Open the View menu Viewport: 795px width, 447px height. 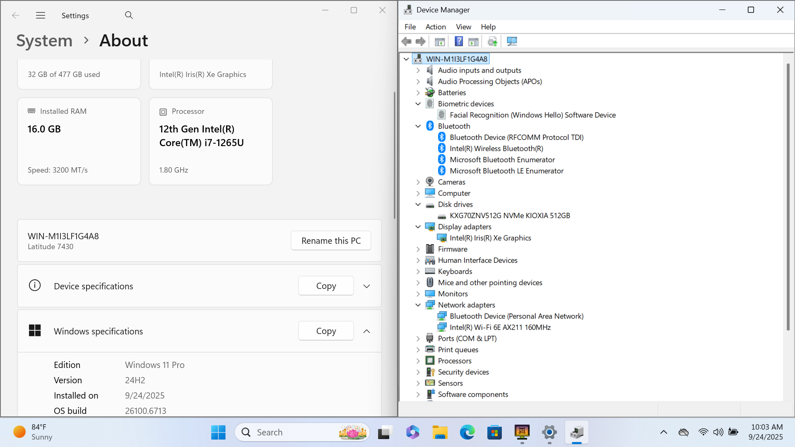click(x=463, y=27)
